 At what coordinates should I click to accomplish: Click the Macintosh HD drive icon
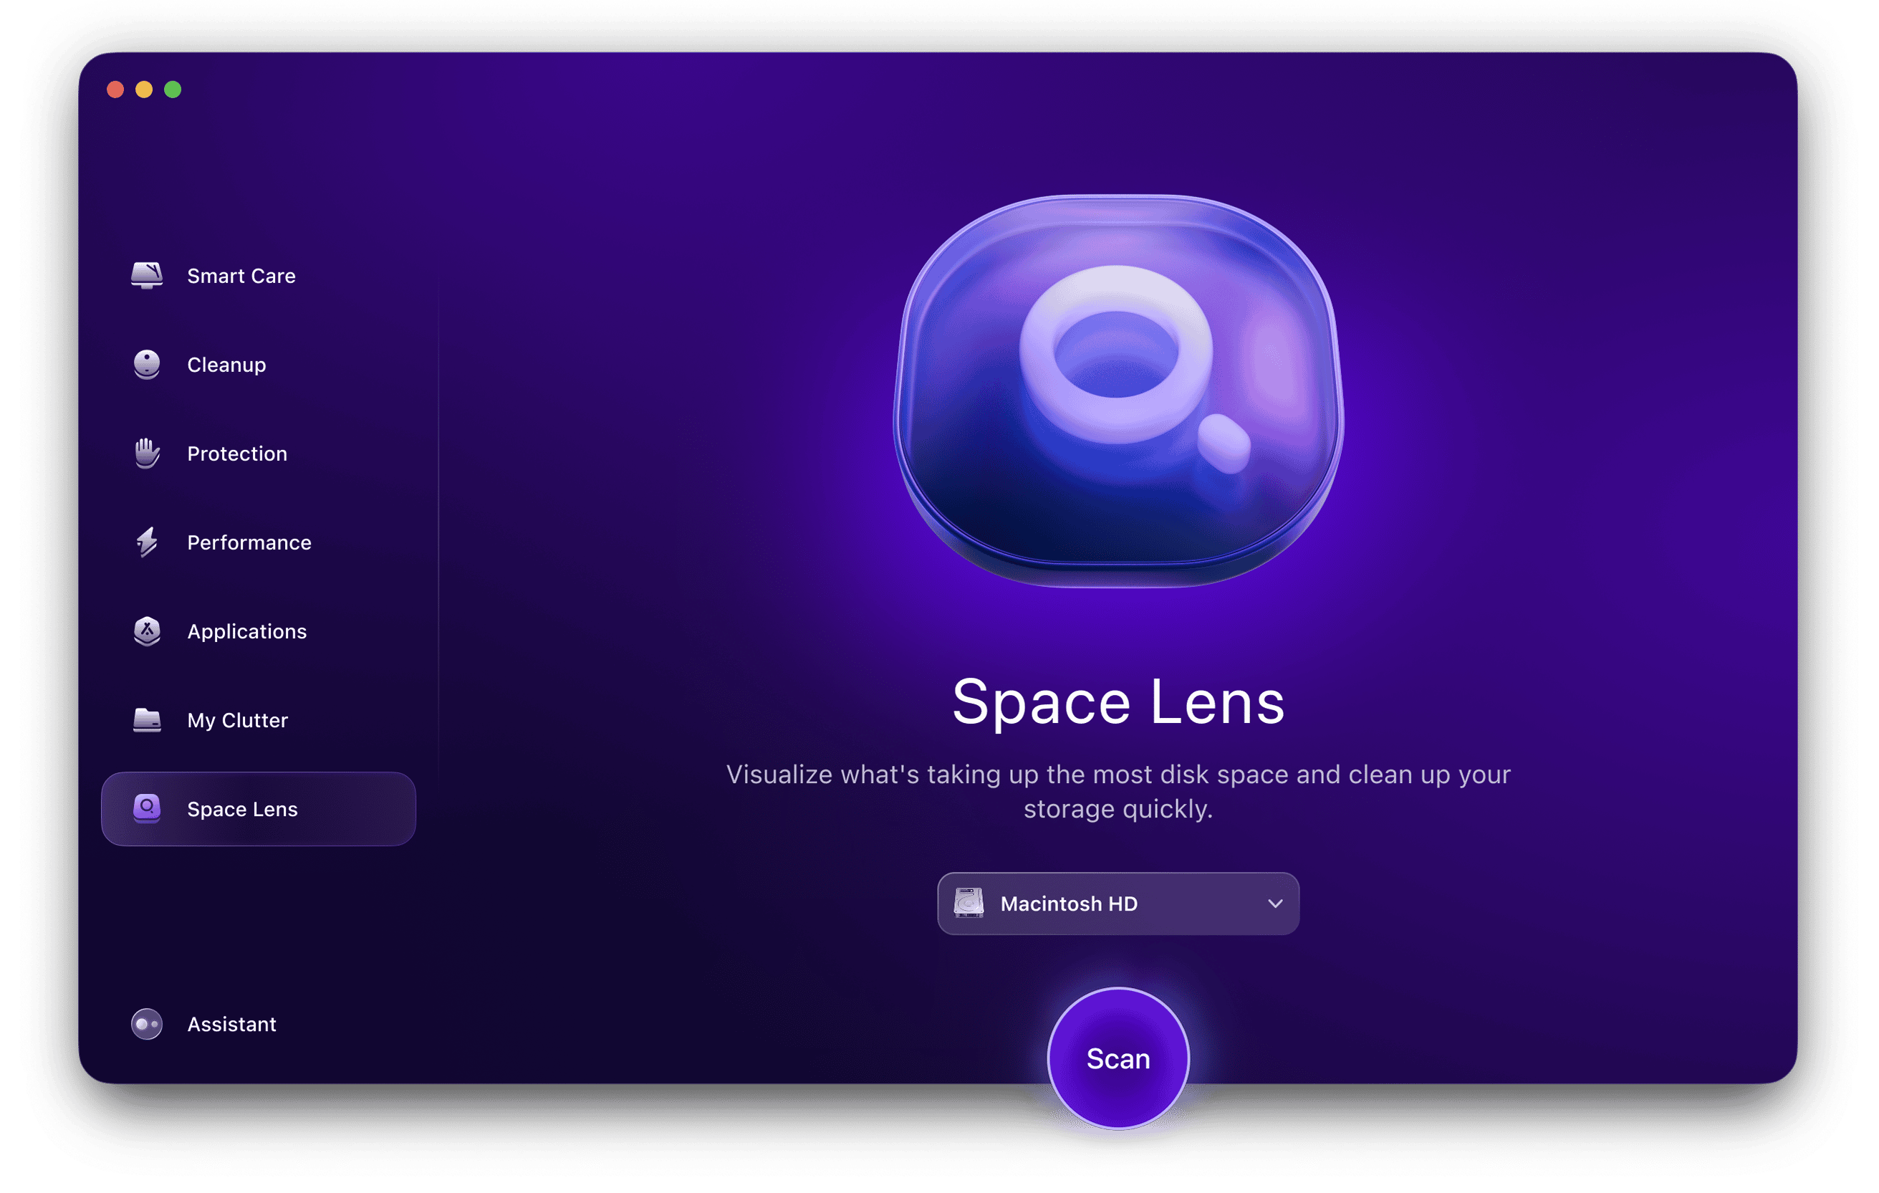[x=969, y=904]
